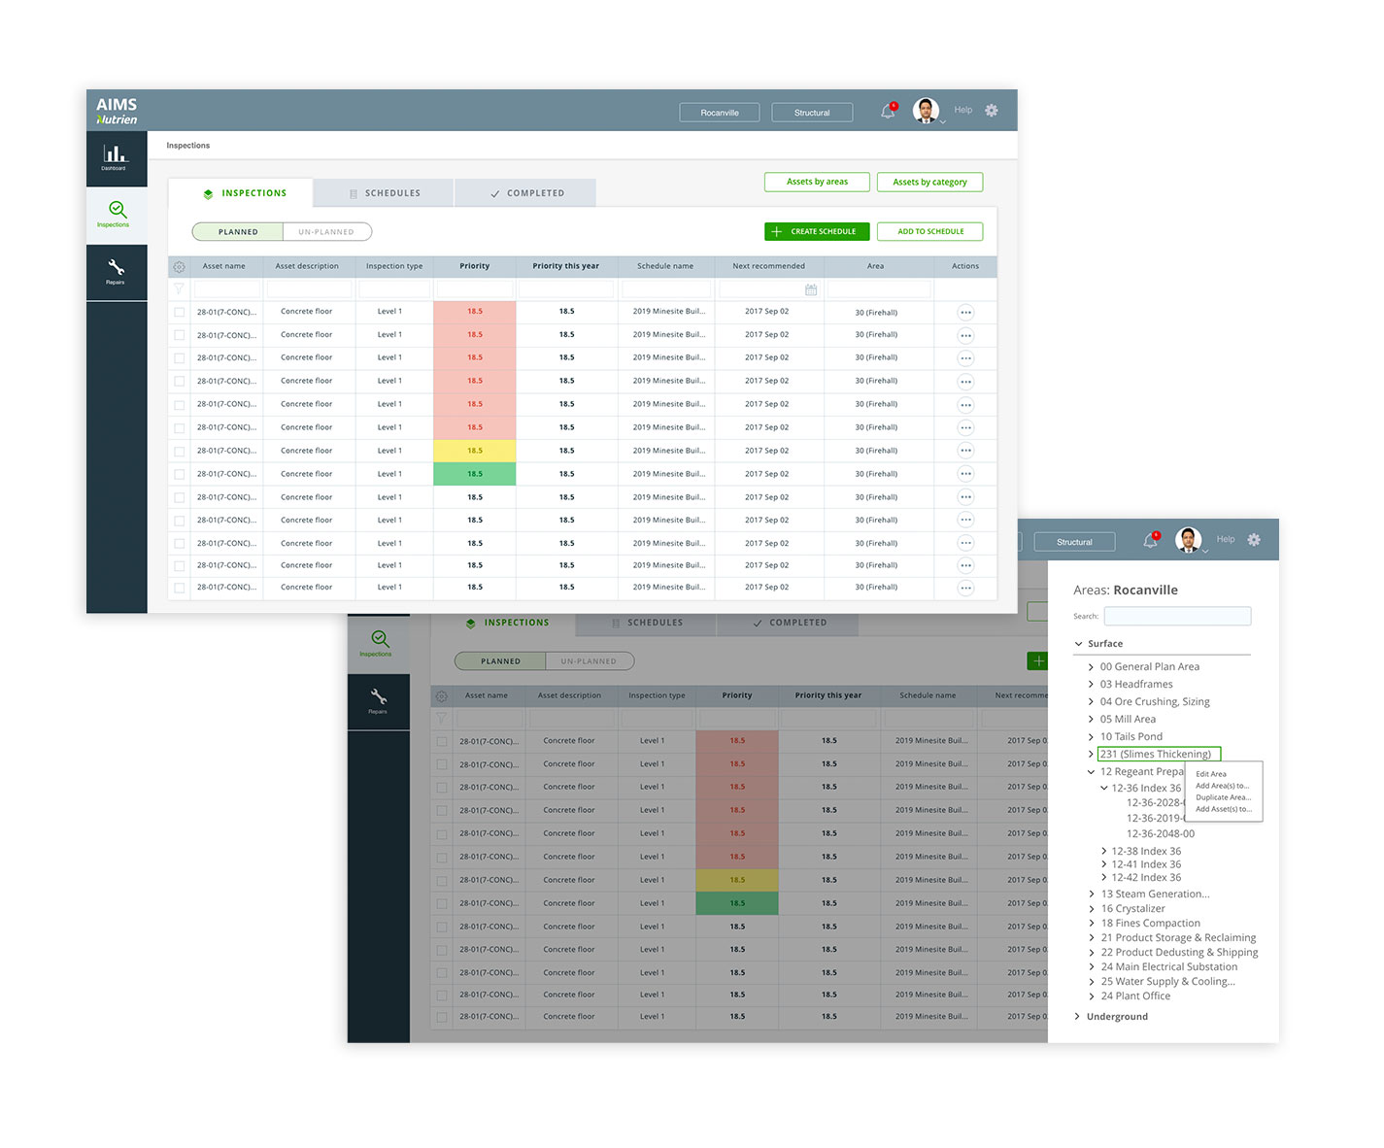
Task: Select checkbox of the yellow priority row, front window
Action: (180, 452)
